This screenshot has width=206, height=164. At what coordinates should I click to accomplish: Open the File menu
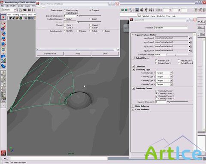point(3,6)
